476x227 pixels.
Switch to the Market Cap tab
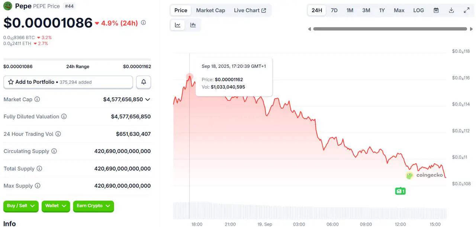[210, 10]
